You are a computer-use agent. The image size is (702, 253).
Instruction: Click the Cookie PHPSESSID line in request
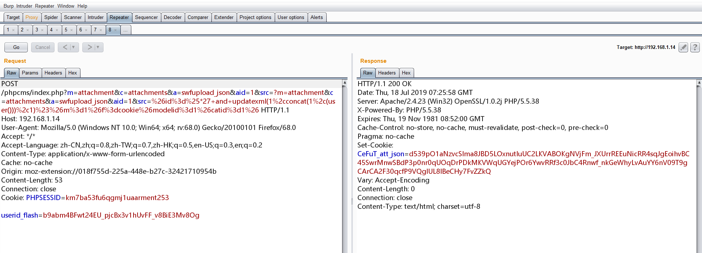point(85,198)
